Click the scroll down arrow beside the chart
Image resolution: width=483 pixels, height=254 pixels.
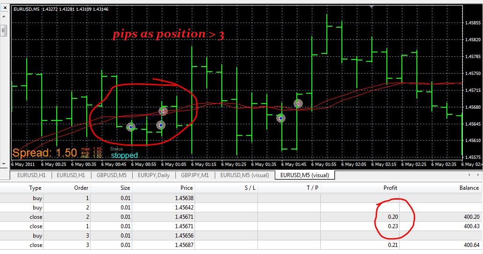4,164
